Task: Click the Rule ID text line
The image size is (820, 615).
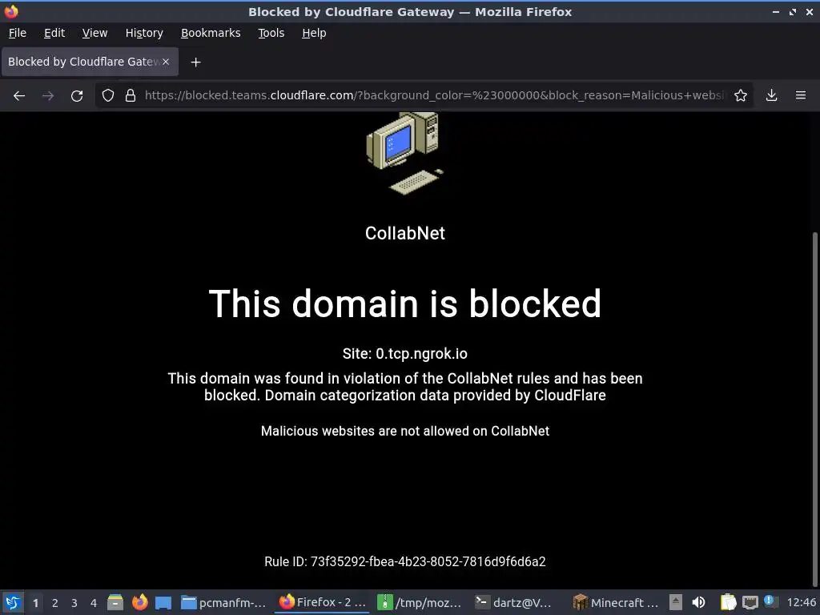Action: pos(405,561)
